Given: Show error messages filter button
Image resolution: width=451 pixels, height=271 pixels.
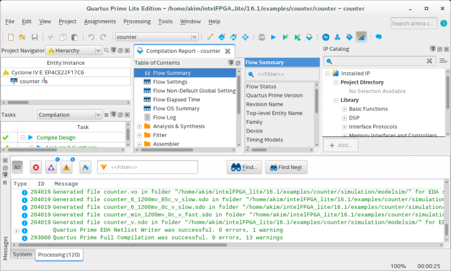Looking at the screenshot, I should pos(36,167).
